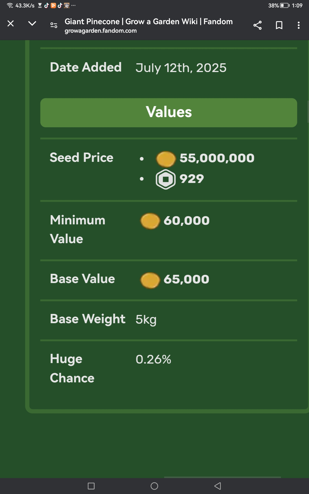Click the coin icon next to 65,000
Image resolution: width=309 pixels, height=494 pixels.
(x=150, y=280)
